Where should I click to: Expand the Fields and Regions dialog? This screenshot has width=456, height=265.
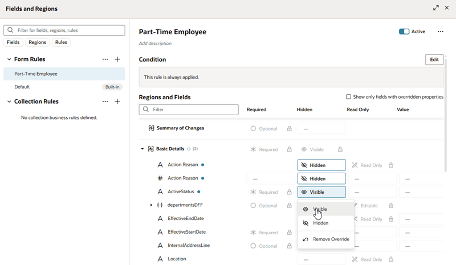coord(436,8)
